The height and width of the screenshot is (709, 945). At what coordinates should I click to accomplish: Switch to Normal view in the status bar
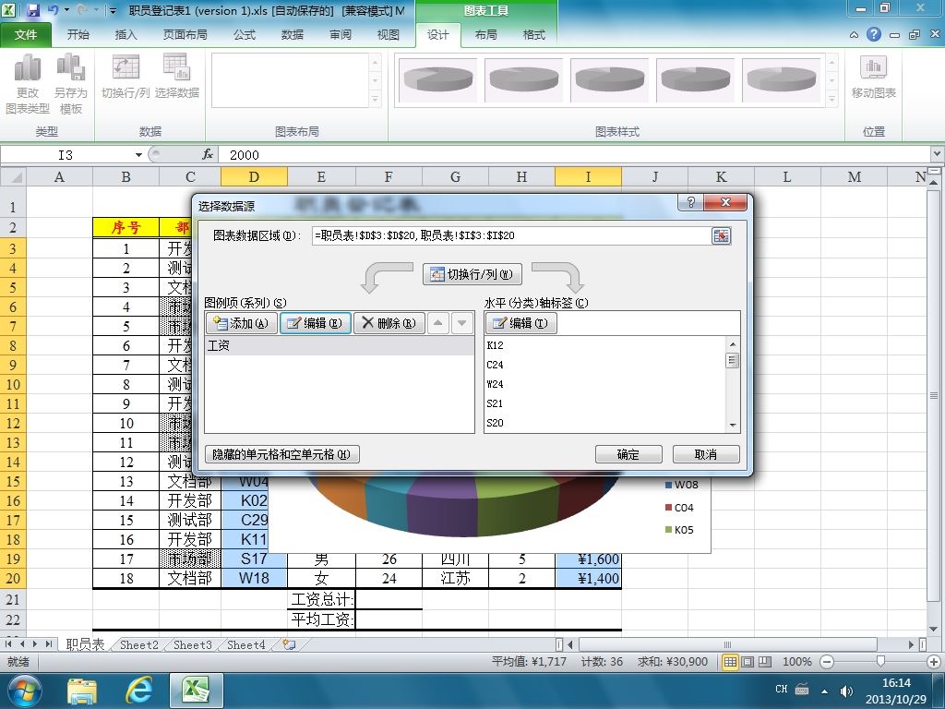tap(730, 662)
